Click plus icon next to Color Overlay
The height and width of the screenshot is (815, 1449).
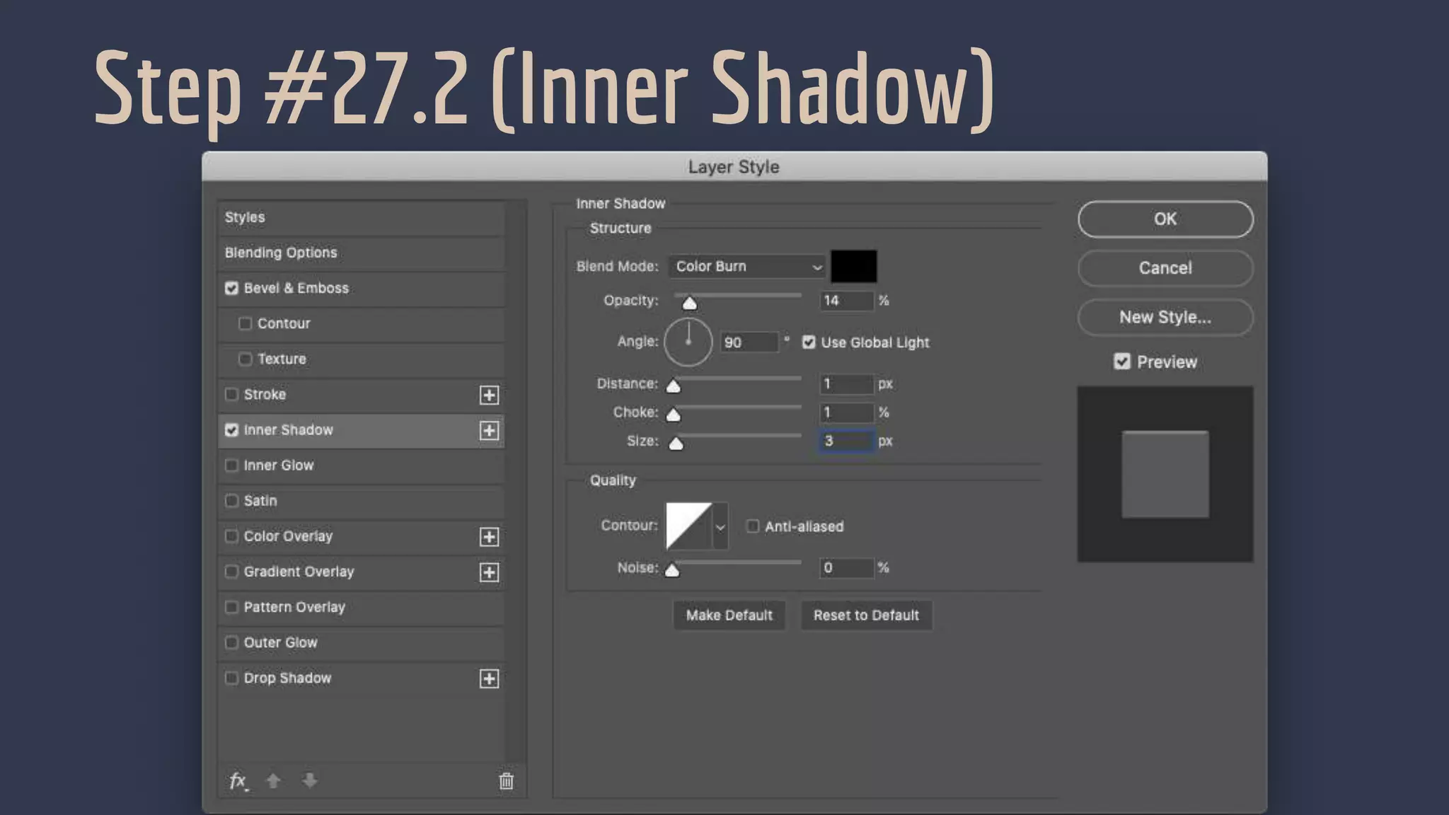point(489,537)
